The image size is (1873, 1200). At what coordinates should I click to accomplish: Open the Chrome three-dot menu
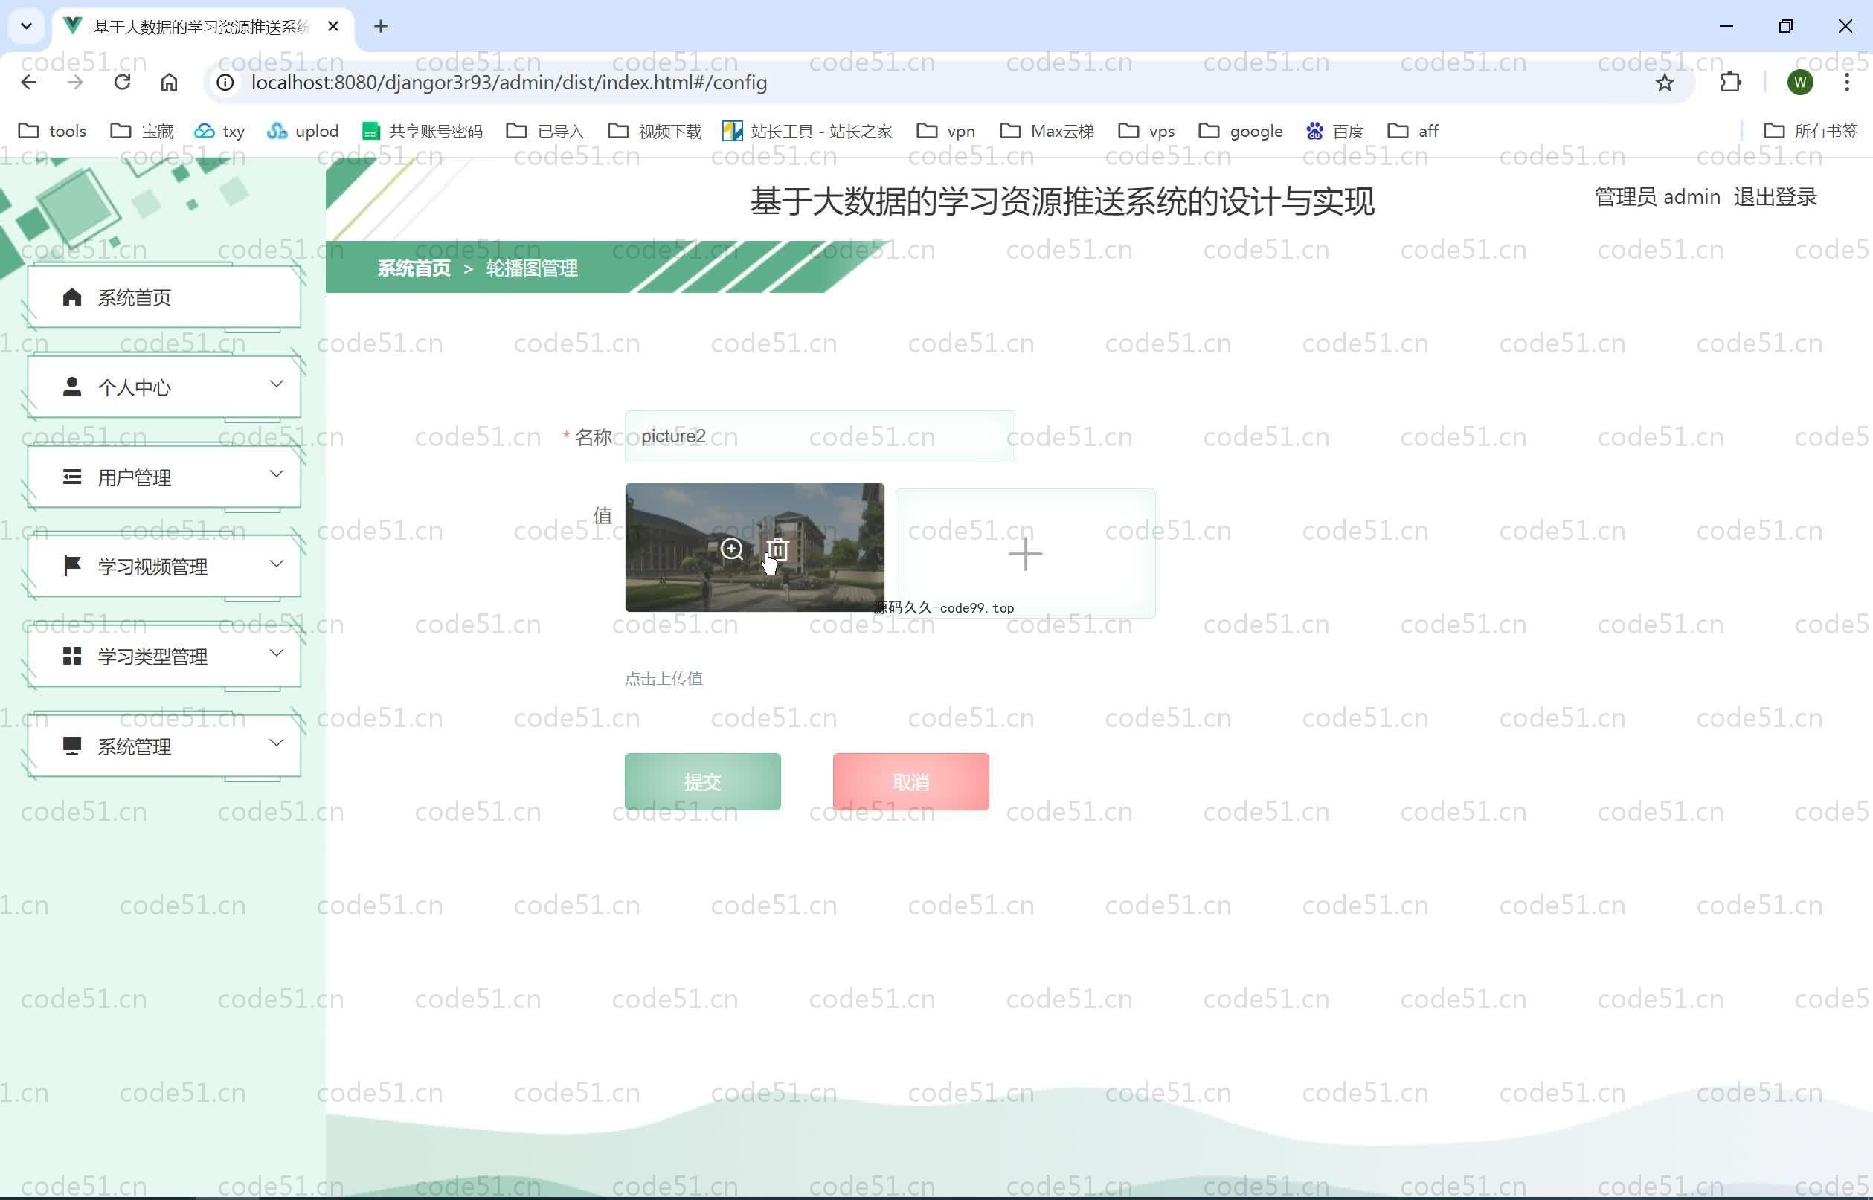tap(1846, 82)
